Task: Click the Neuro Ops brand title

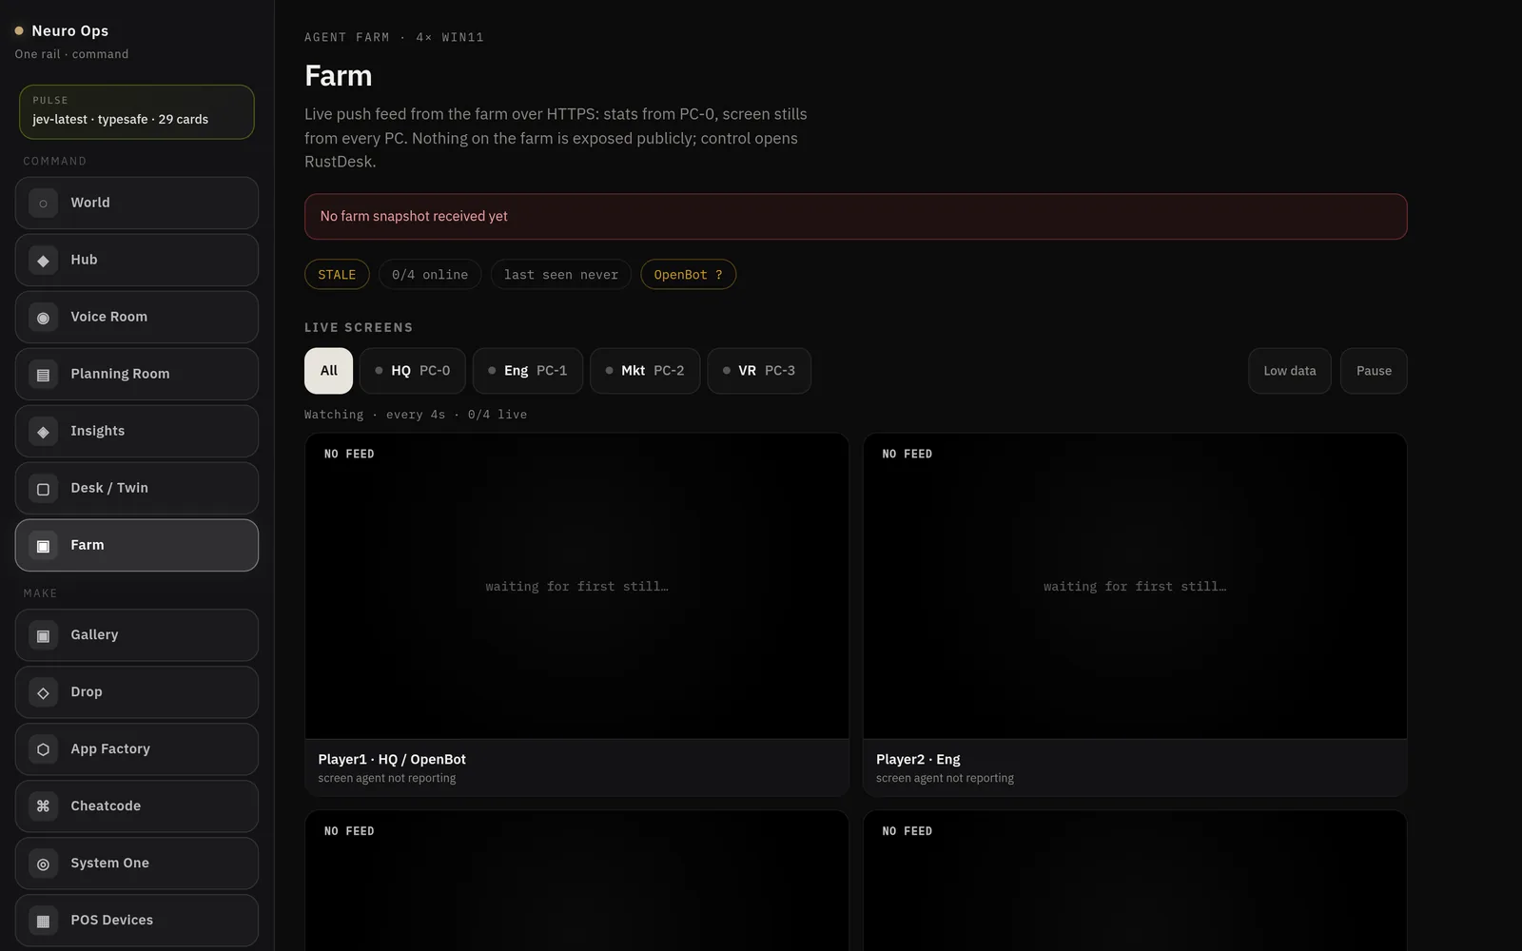Action: click(x=70, y=30)
